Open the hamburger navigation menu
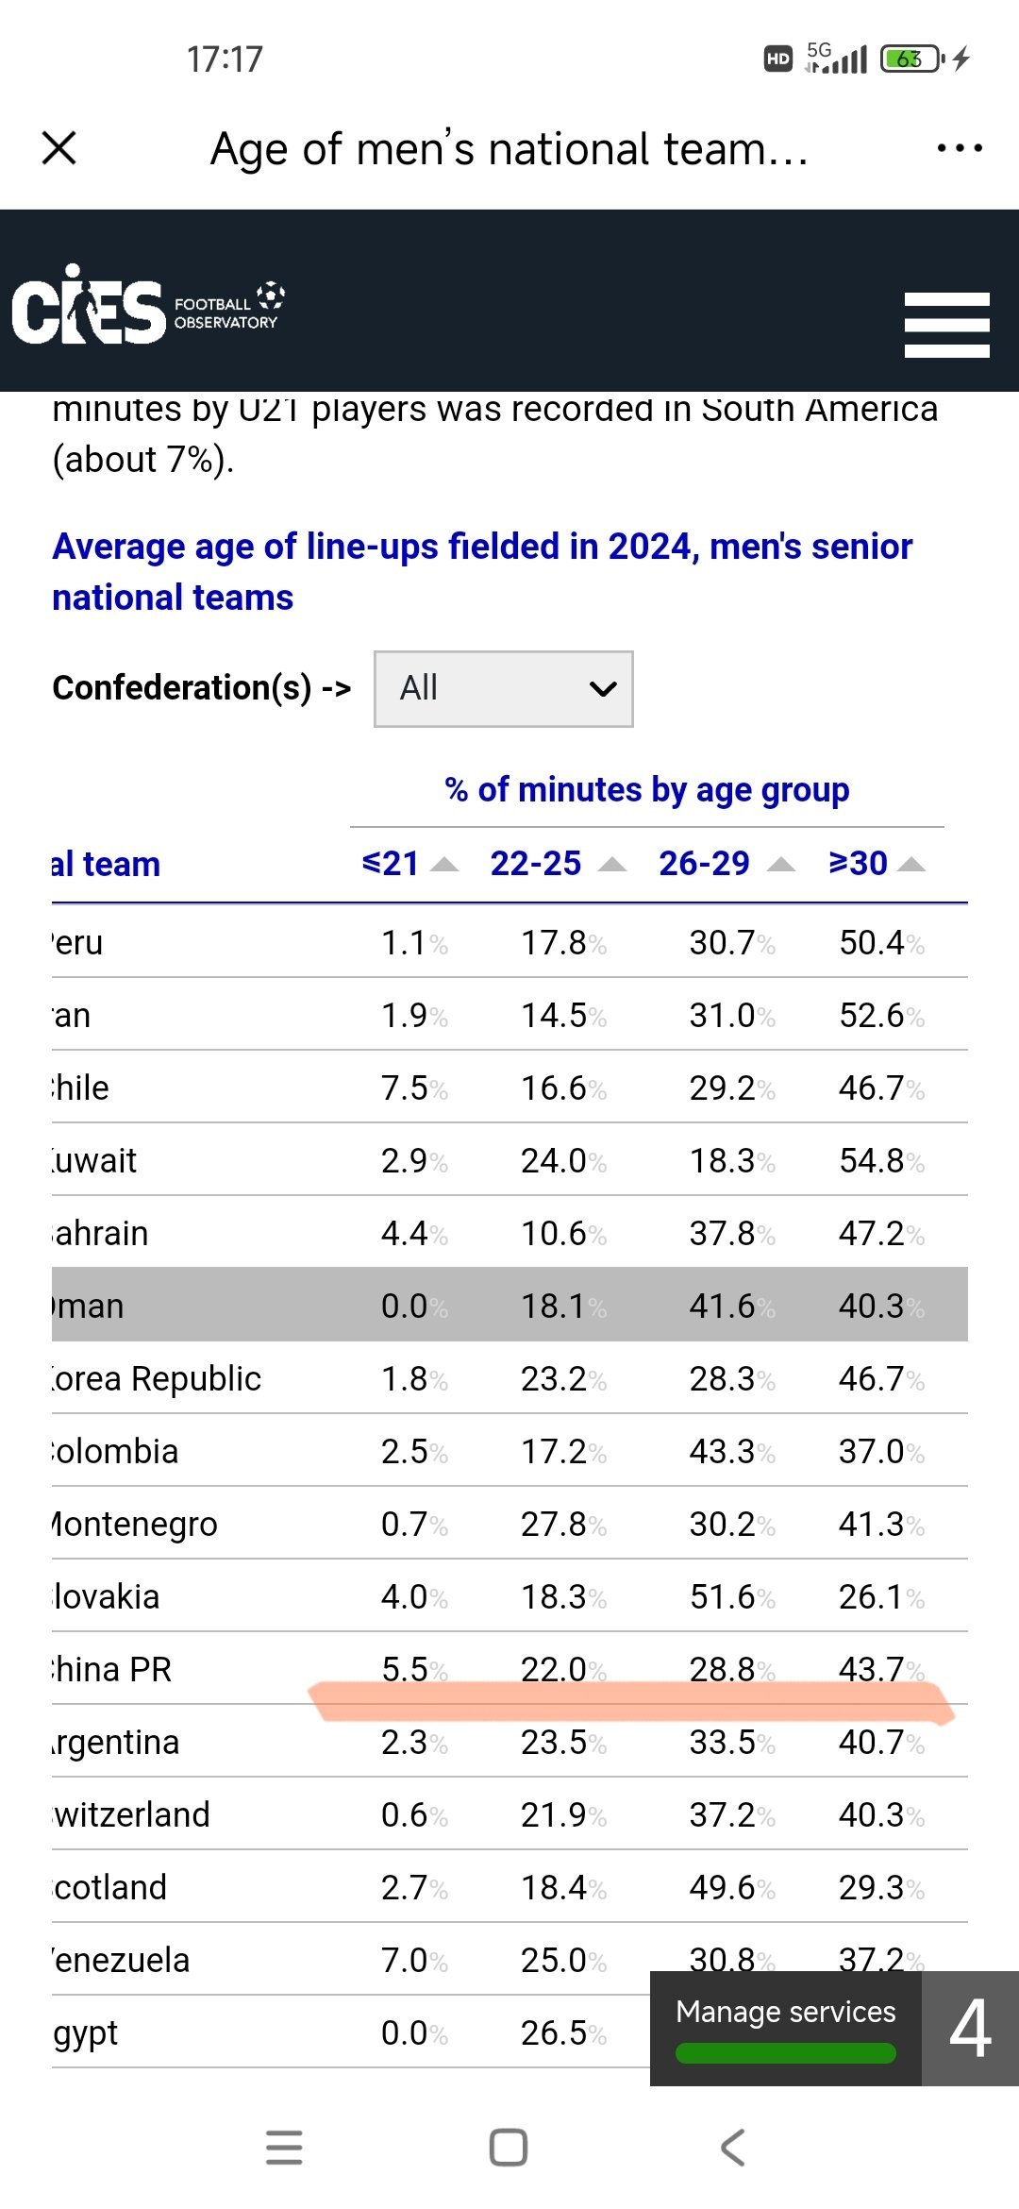Image resolution: width=1019 pixels, height=2209 pixels. click(x=946, y=324)
